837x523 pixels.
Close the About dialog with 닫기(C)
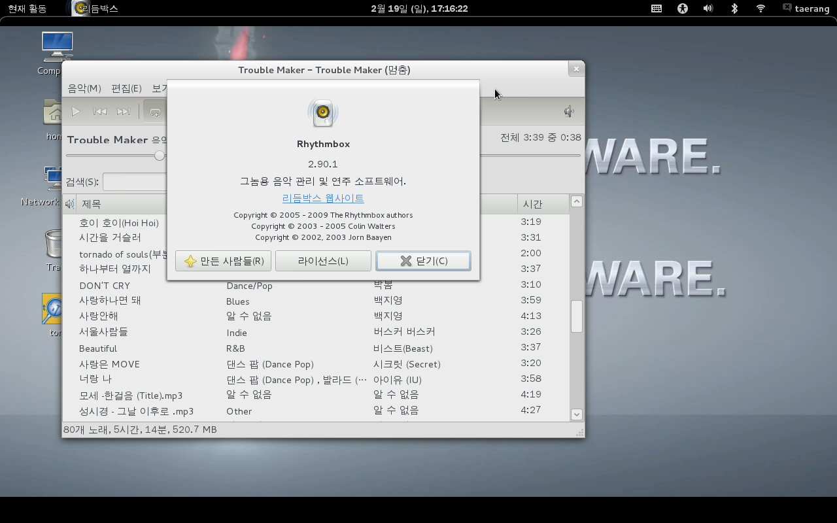coord(423,261)
